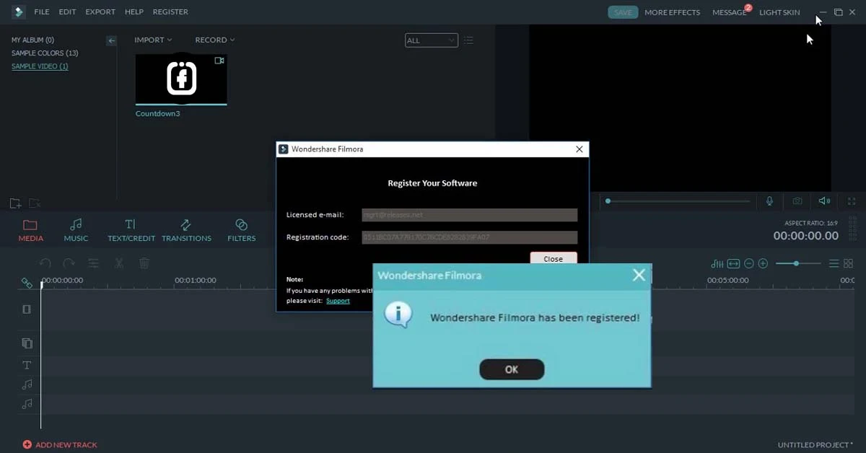Viewport: 866px width, 453px height.
Task: Toggle the timeline link/snap icon
Action: click(27, 283)
